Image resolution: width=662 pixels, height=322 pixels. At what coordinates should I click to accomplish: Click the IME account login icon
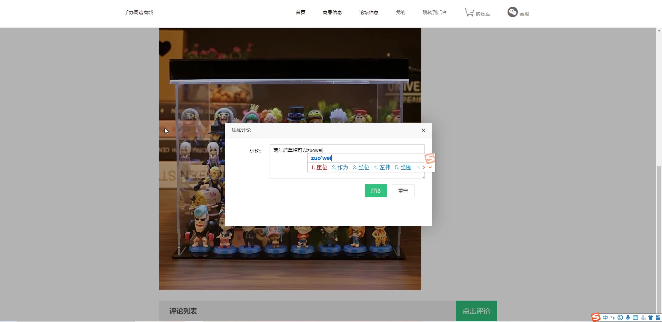[x=643, y=318]
